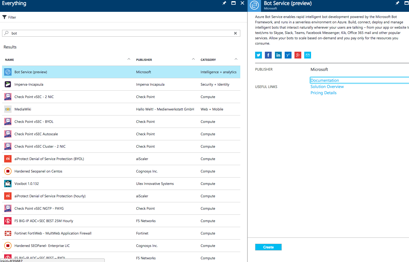The width and height of the screenshot is (409, 262).
Task: Click the email share icon
Action: [307, 55]
